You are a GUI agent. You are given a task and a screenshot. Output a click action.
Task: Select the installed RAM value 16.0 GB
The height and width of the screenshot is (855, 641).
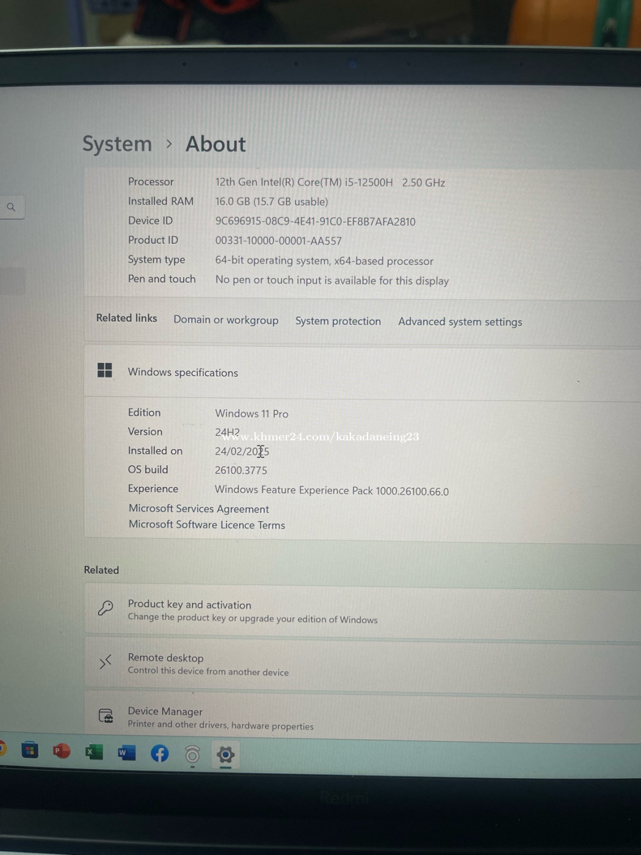[271, 202]
